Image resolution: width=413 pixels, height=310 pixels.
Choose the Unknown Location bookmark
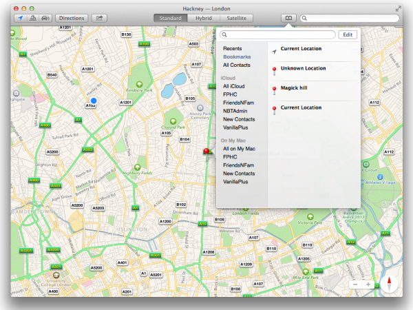point(314,71)
